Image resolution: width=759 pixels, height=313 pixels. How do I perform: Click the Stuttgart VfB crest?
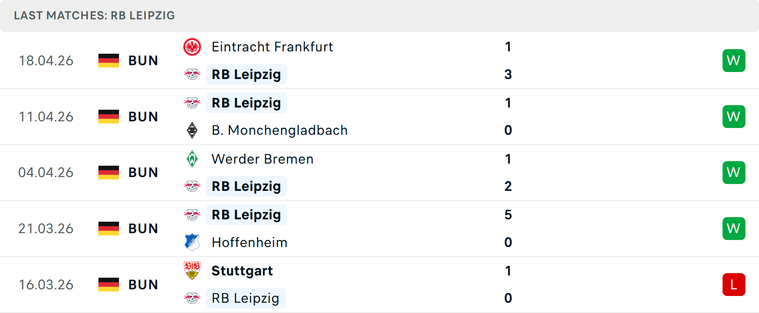click(193, 271)
